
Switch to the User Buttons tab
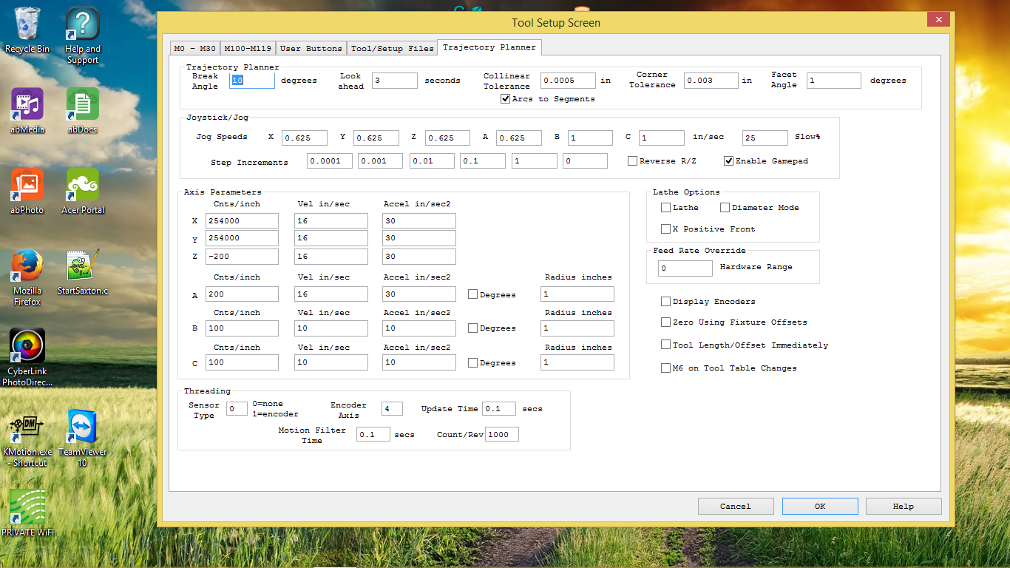point(311,49)
